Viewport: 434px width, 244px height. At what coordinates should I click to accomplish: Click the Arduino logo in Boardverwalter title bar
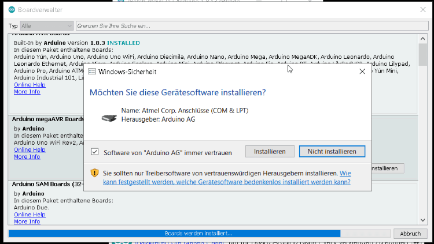click(12, 10)
